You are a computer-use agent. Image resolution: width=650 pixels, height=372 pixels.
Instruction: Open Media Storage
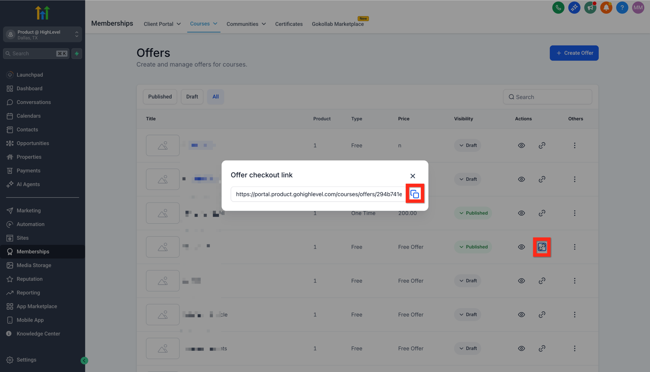click(x=34, y=265)
